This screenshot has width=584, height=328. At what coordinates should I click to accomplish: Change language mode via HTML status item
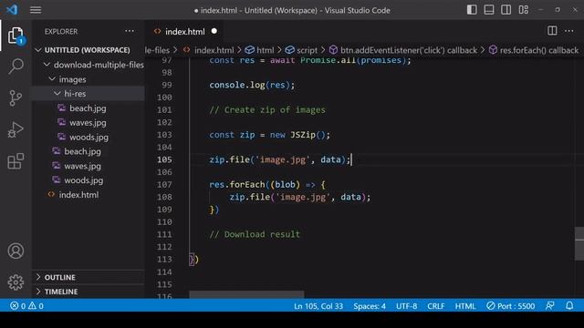[465, 306]
